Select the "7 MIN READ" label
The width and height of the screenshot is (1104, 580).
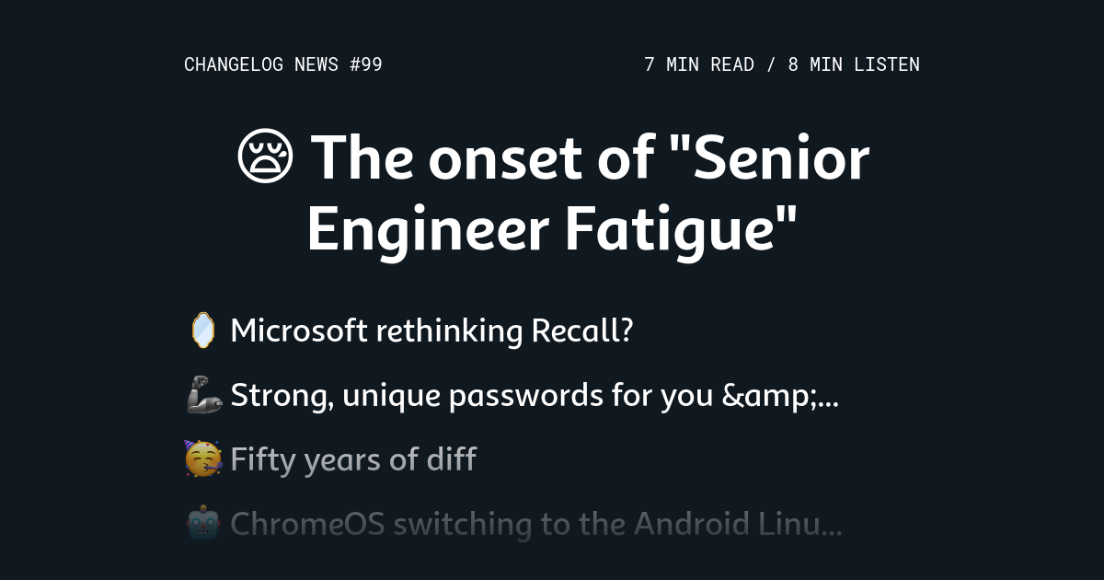pyautogui.click(x=699, y=64)
